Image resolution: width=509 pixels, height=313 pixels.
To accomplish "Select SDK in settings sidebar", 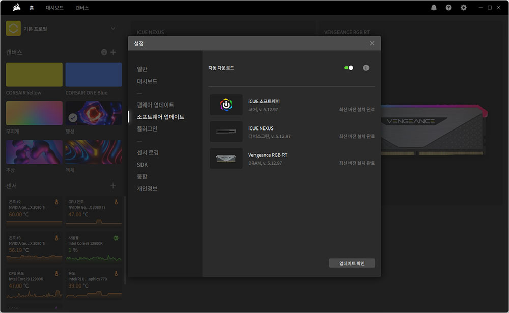I will [142, 165].
